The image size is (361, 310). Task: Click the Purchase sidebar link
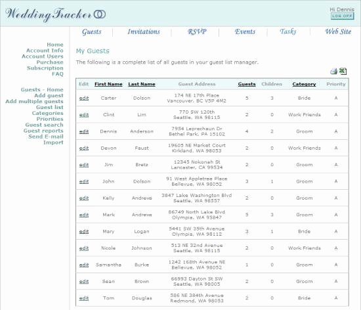(50, 62)
